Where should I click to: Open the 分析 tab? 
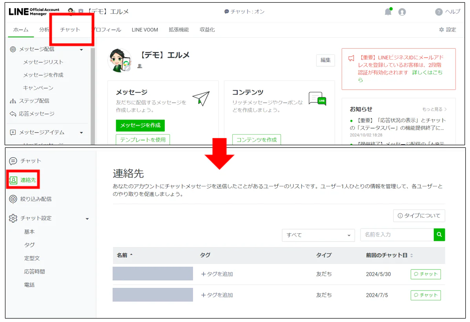click(44, 30)
